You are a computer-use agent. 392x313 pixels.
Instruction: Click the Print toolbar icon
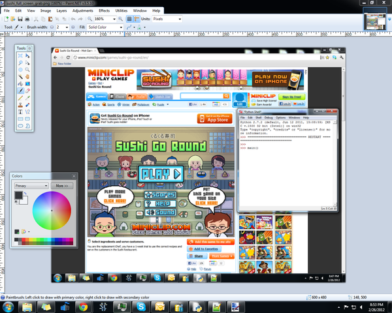point(27,19)
